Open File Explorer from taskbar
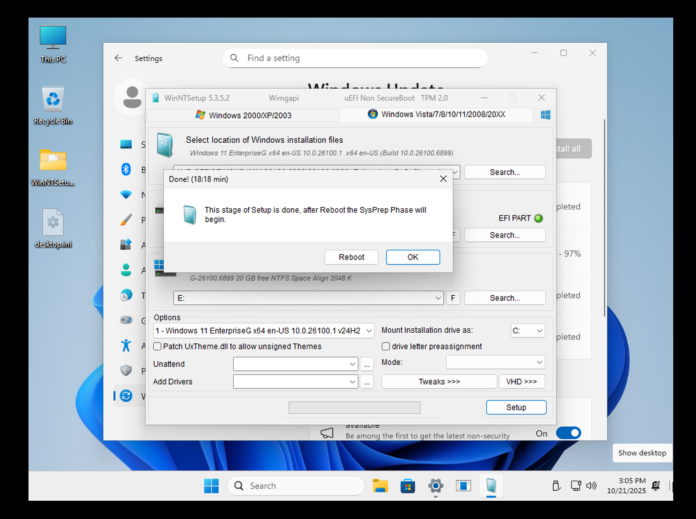 [380, 486]
